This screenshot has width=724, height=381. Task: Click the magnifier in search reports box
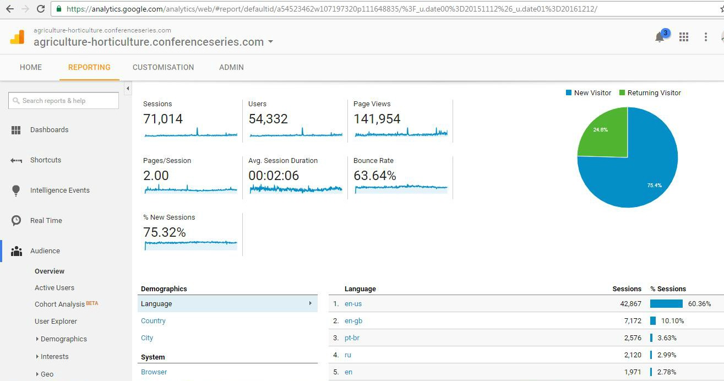(17, 101)
